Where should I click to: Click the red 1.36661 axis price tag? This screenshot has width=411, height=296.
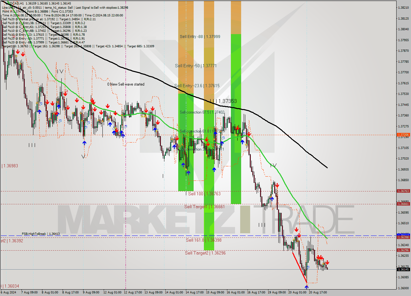[x=403, y=204]
